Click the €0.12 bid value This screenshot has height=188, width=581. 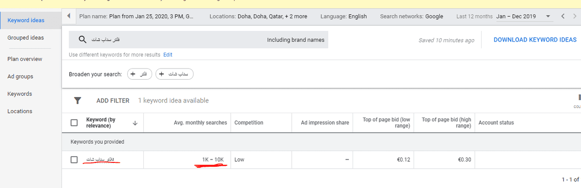tap(403, 159)
